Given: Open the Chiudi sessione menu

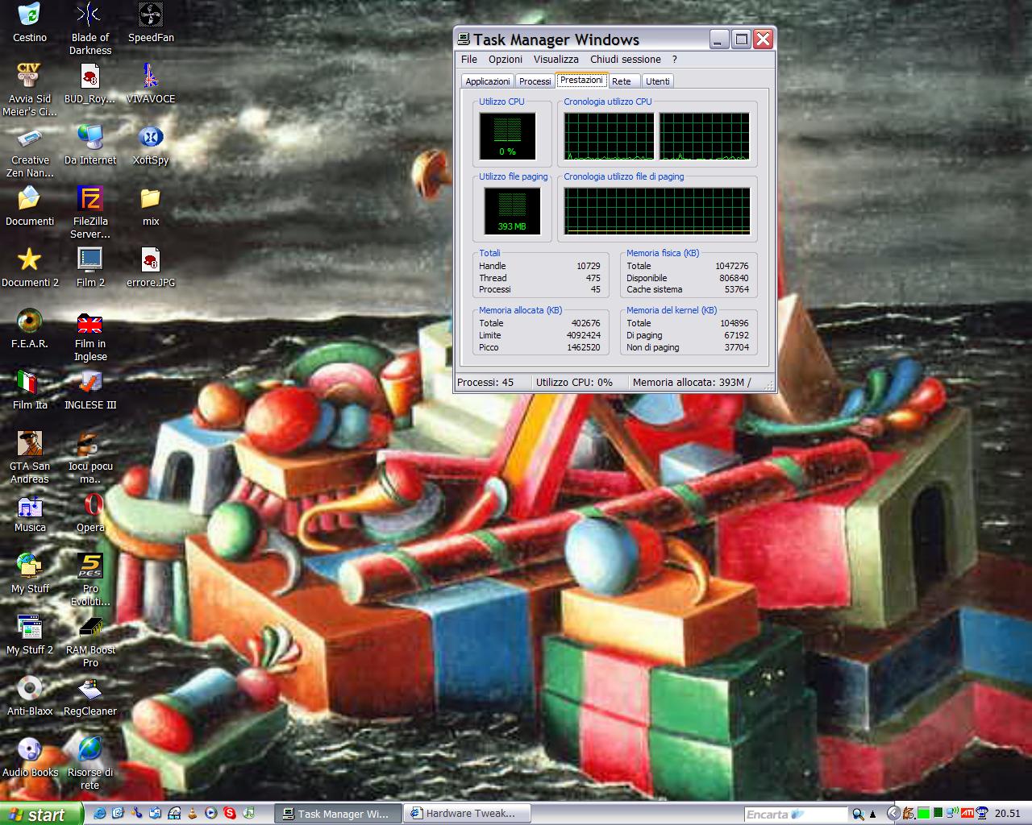Looking at the screenshot, I should [x=625, y=59].
